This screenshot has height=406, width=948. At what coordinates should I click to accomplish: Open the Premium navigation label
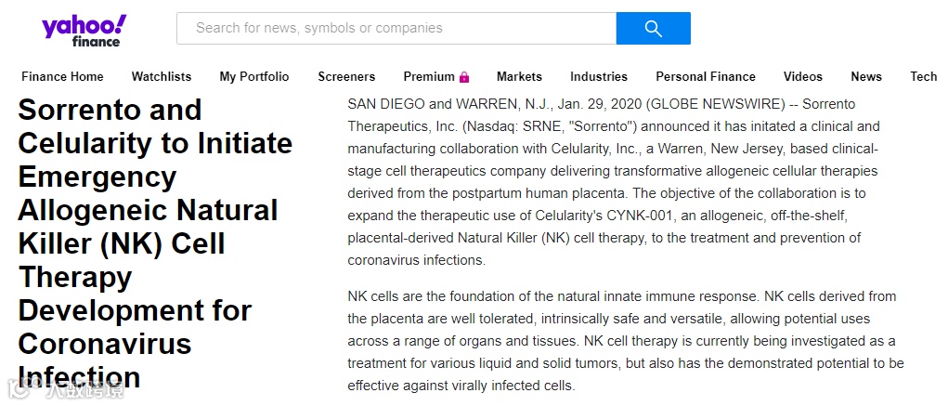click(x=429, y=76)
